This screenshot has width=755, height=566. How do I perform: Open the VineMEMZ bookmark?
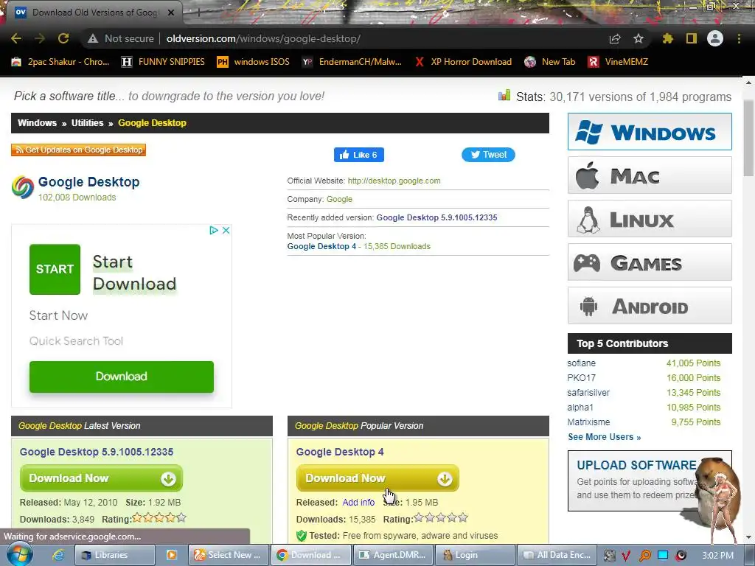tap(618, 62)
